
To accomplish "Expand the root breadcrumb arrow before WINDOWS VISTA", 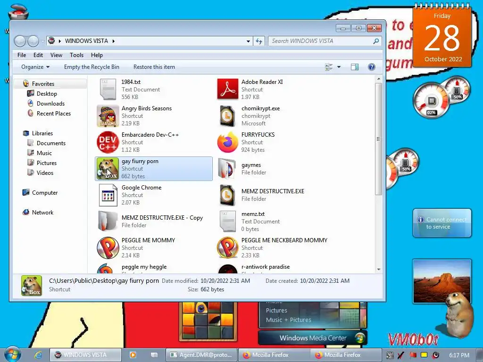I will tap(60, 41).
